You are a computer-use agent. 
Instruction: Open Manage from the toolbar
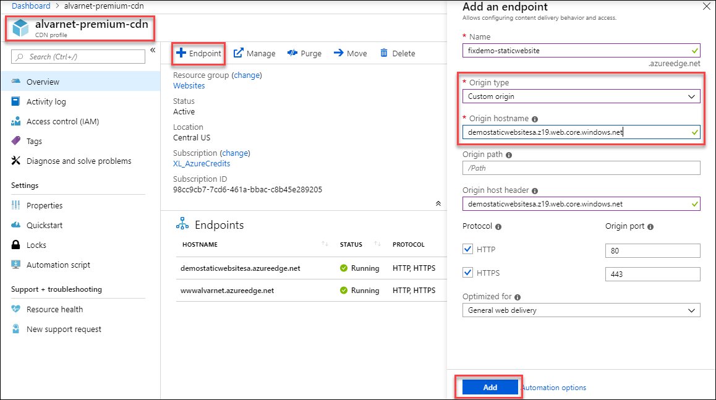point(254,53)
